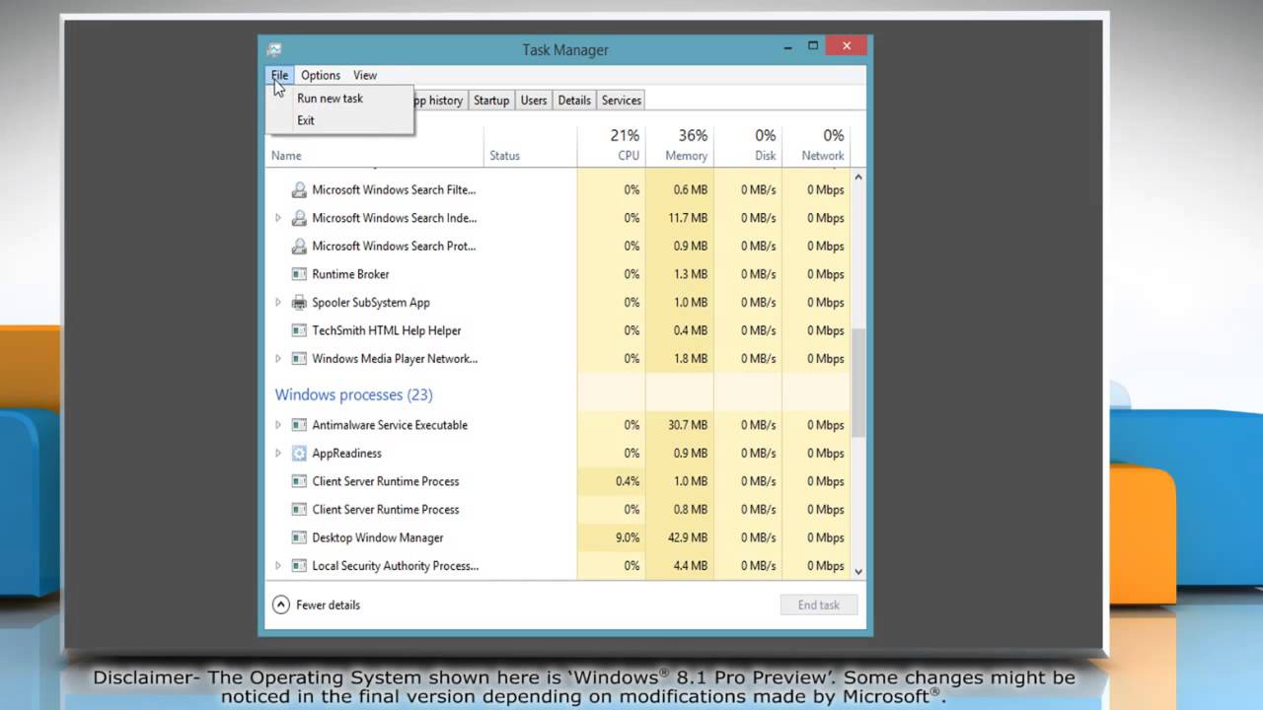Click the Microsoft Windows Search Protocol Host icon
The width and height of the screenshot is (1263, 710).
pyautogui.click(x=299, y=246)
